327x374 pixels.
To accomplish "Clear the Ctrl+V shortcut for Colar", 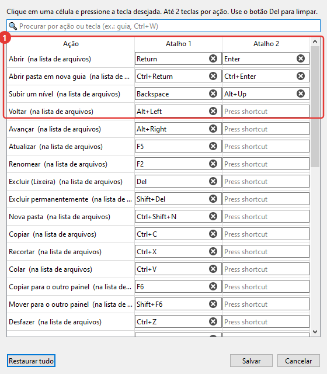I will tap(213, 269).
